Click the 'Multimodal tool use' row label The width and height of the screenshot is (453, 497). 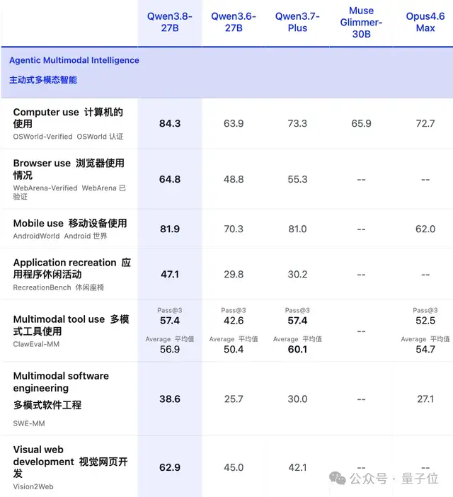[x=59, y=319]
